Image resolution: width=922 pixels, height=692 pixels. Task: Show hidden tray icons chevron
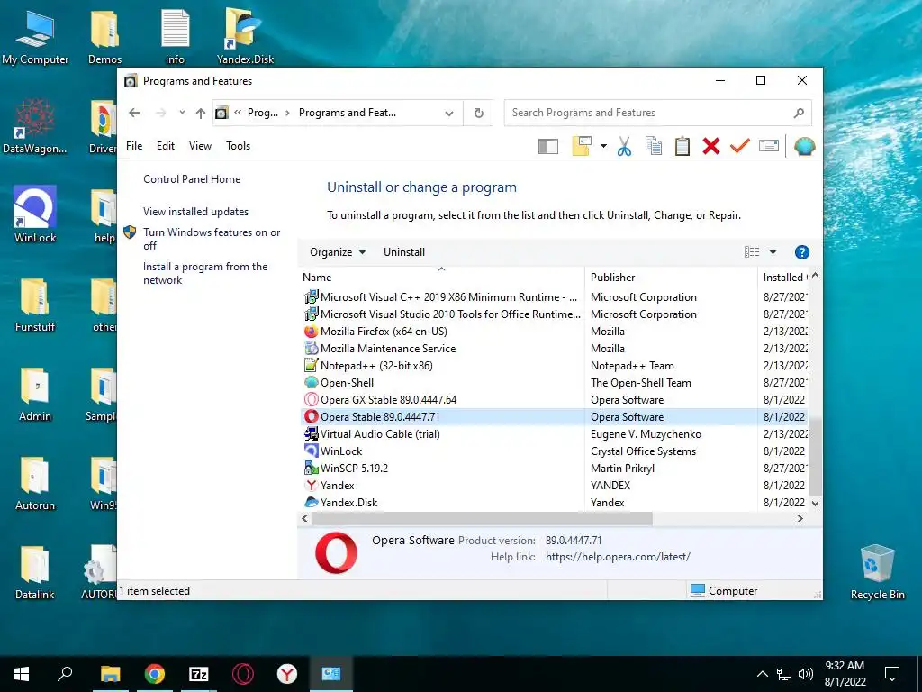pos(762,674)
